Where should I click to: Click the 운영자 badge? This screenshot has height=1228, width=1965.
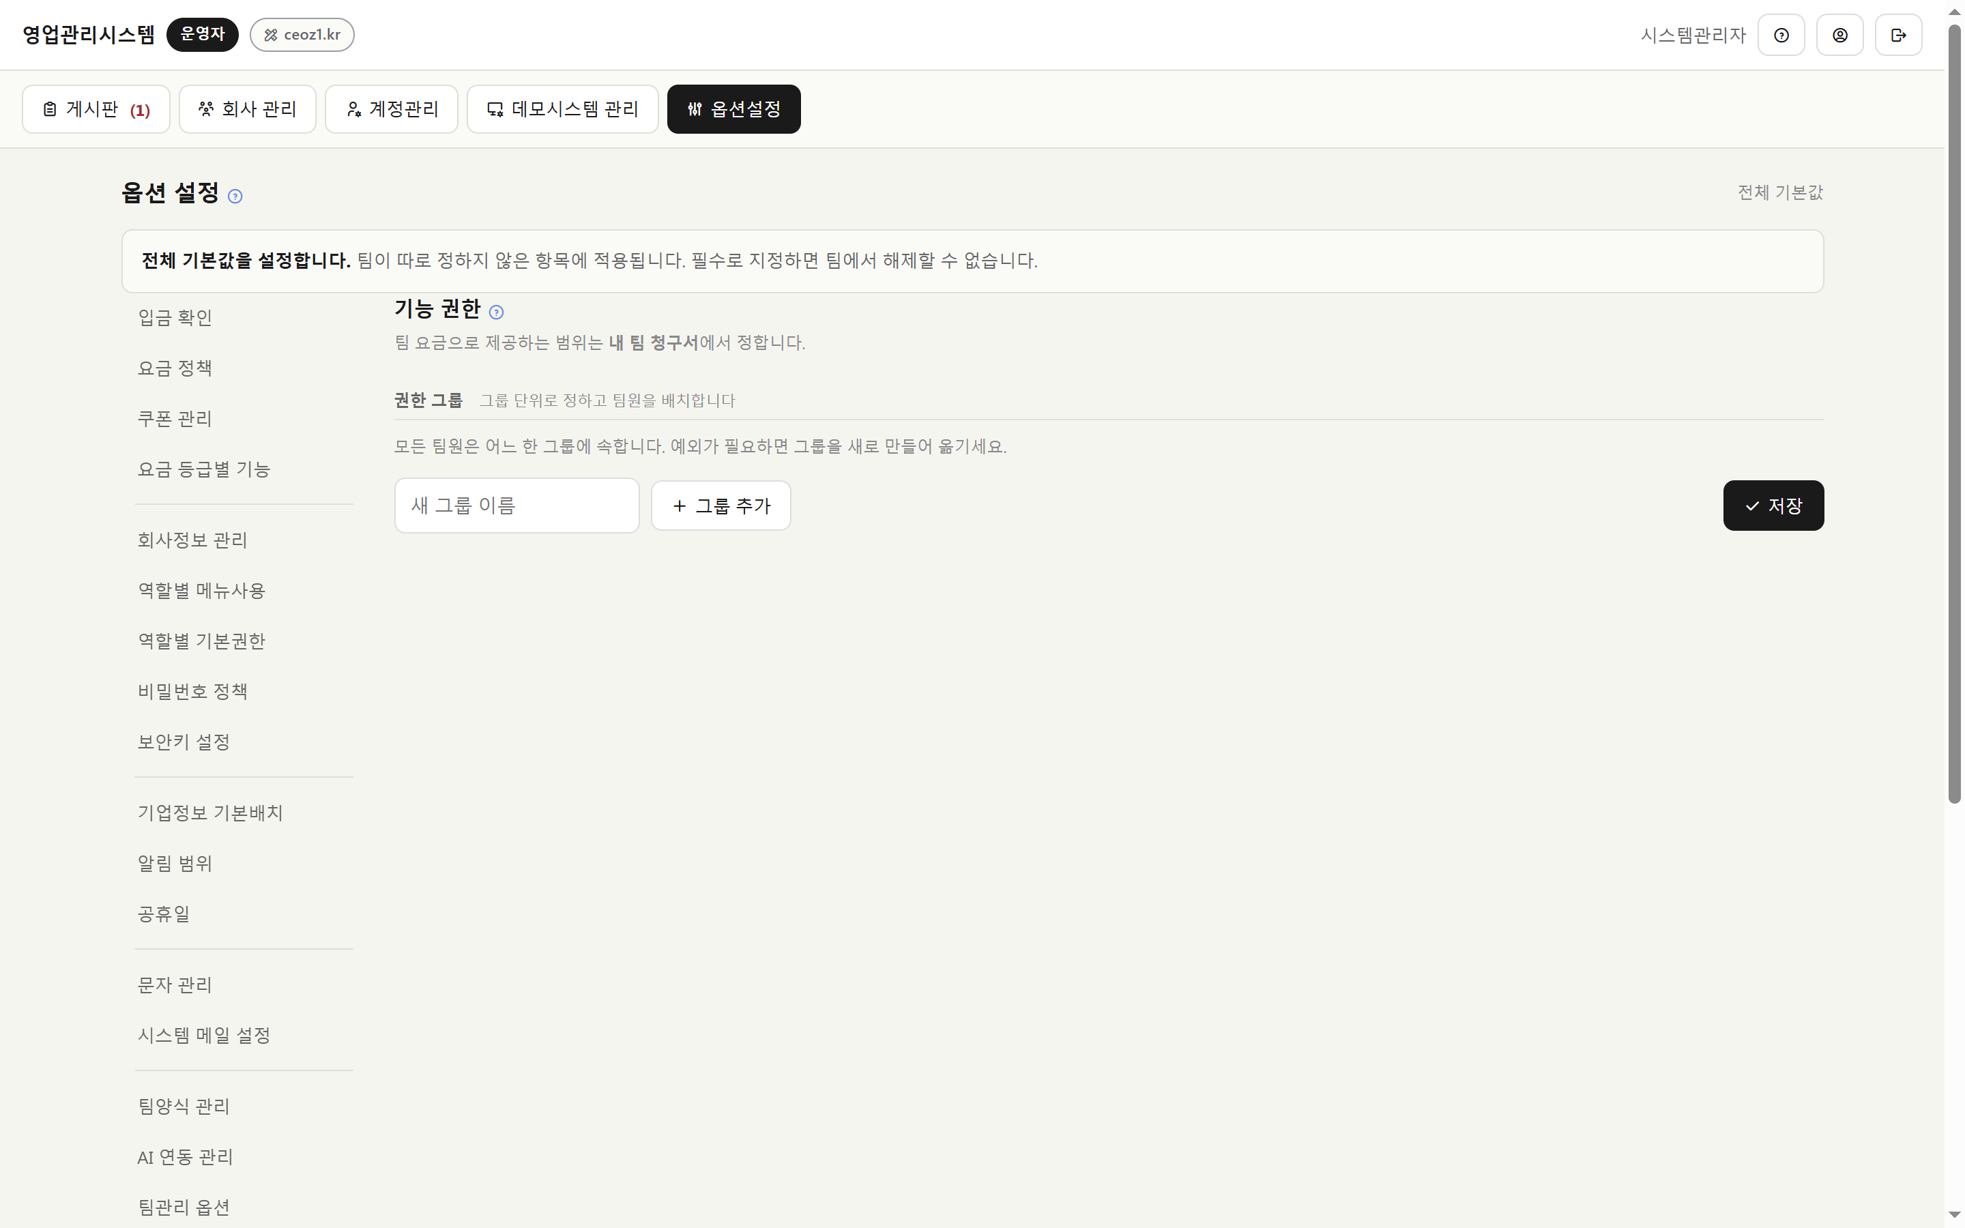pyautogui.click(x=202, y=34)
